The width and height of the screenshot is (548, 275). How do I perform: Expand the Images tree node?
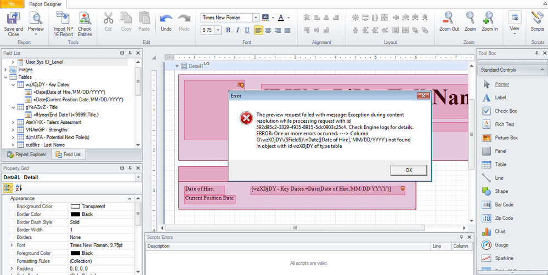pos(5,70)
